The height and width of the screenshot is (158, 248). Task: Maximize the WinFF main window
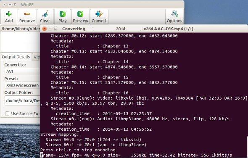click(x=15, y=5)
